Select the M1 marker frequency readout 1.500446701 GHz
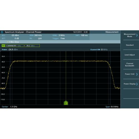The width and height of the screenshot is (139, 139). (x=13, y=46)
